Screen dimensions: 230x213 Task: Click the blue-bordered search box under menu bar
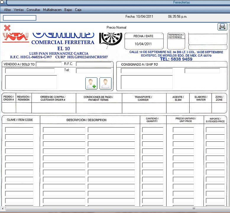click(x=19, y=18)
